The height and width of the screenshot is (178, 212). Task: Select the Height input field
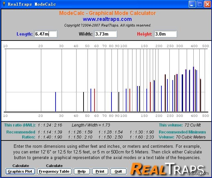165,34
